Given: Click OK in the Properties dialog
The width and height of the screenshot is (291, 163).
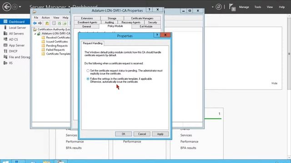Looking at the screenshot, I should (x=123, y=134).
